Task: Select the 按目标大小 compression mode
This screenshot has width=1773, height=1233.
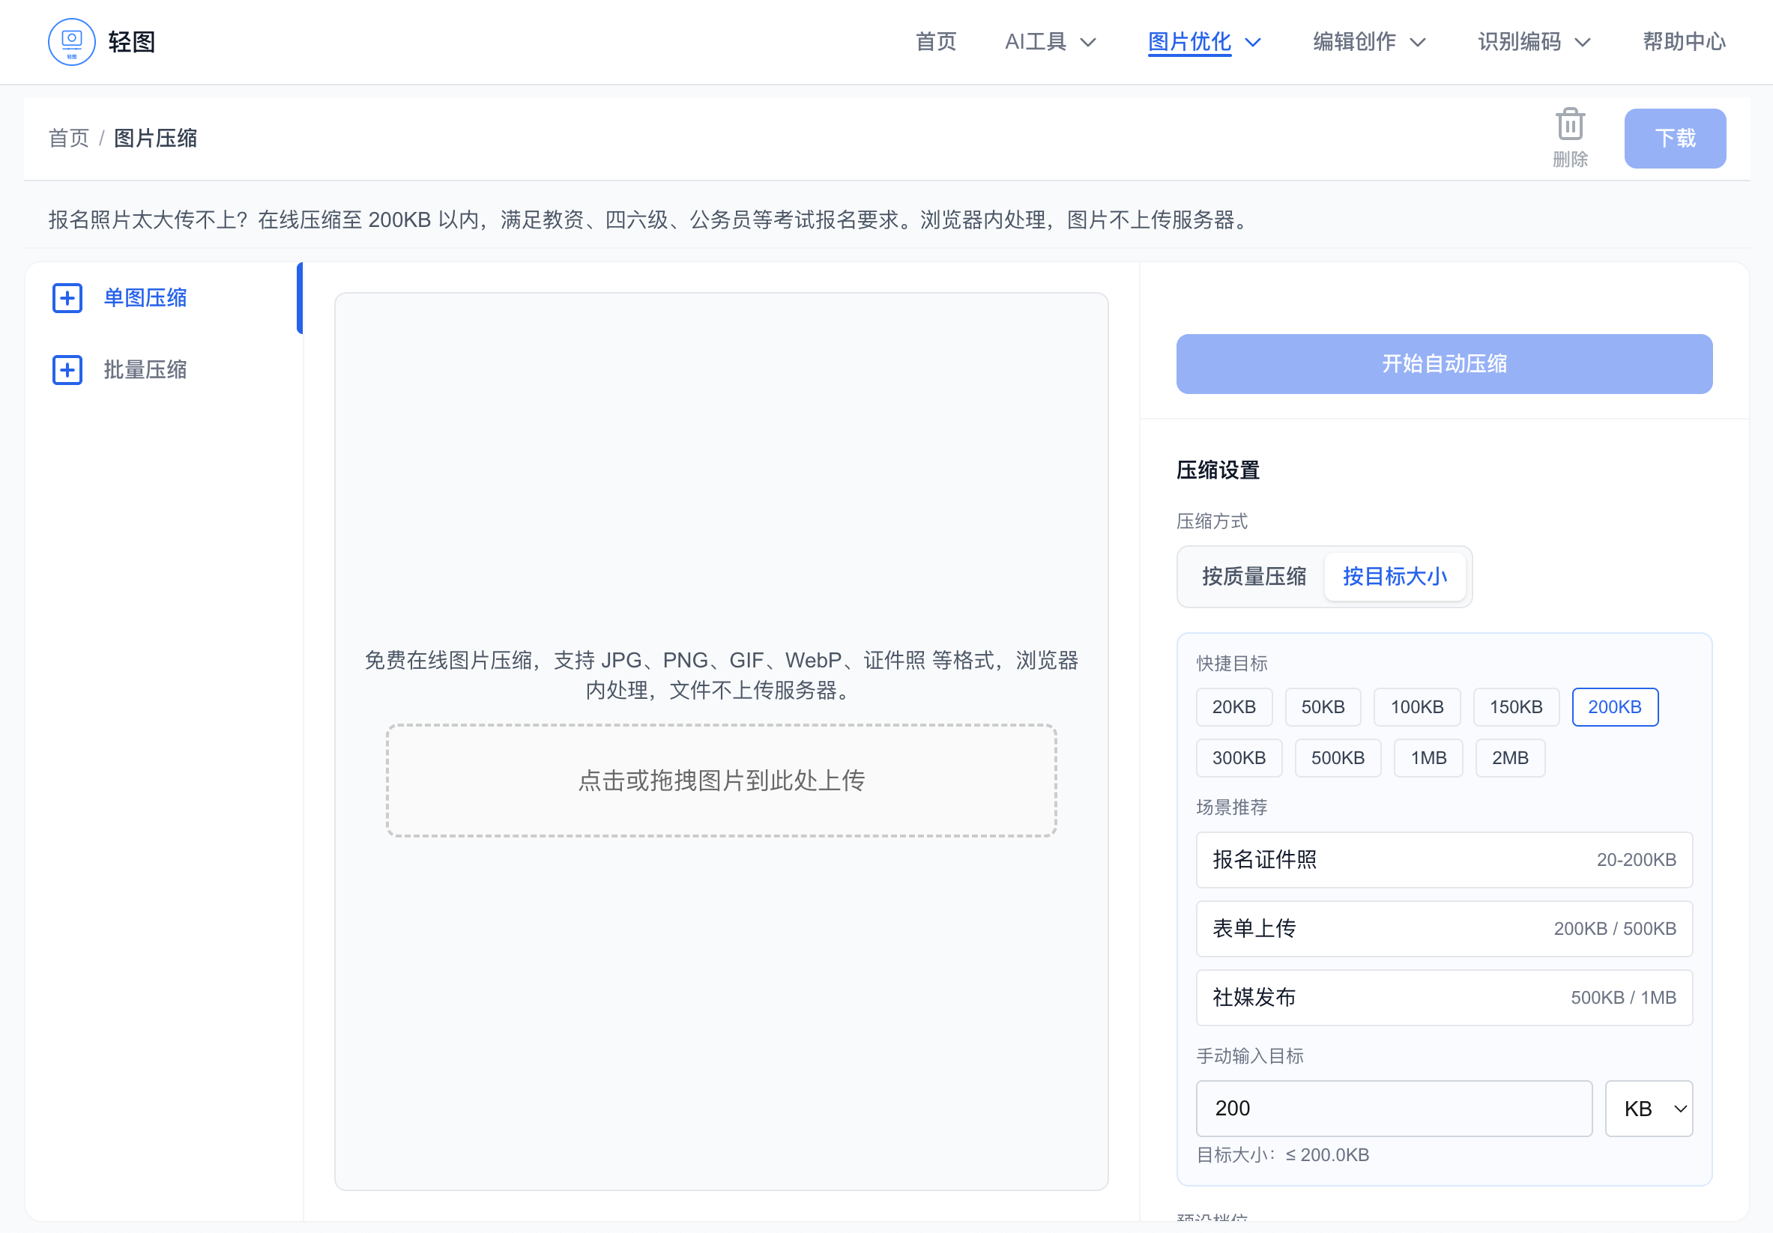Action: point(1395,576)
